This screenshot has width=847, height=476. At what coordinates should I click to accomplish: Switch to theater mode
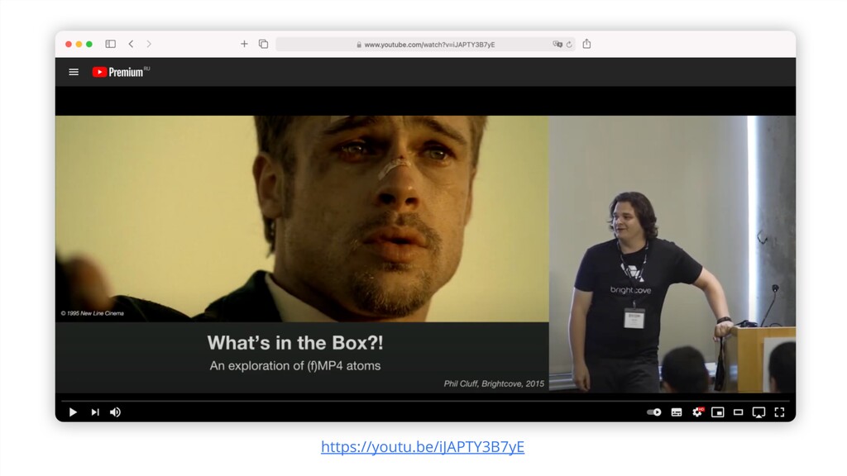738,412
